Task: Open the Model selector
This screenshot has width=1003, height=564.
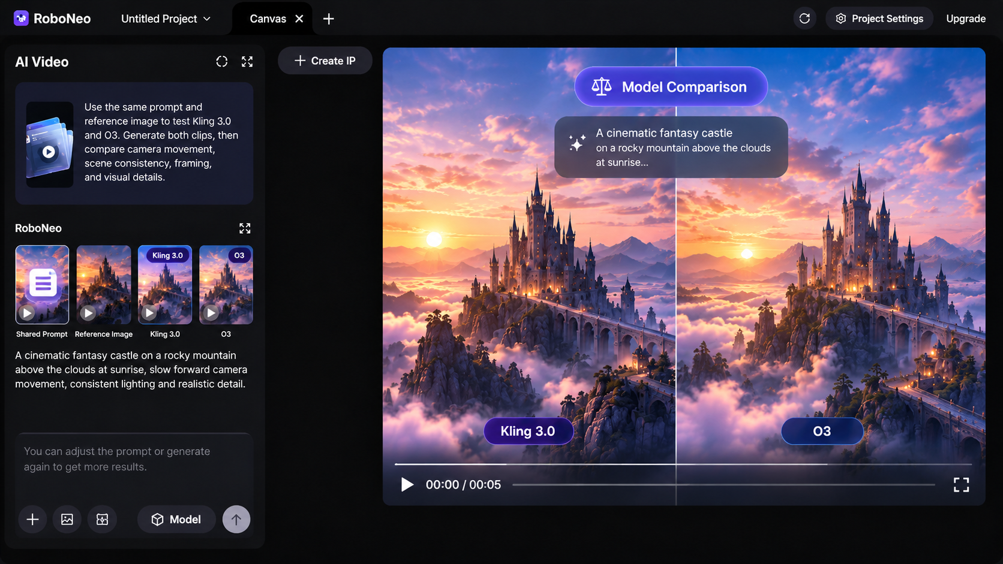Action: tap(176, 520)
